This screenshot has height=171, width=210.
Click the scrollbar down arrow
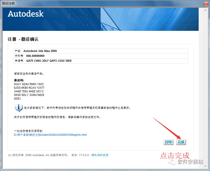[x=205, y=166]
